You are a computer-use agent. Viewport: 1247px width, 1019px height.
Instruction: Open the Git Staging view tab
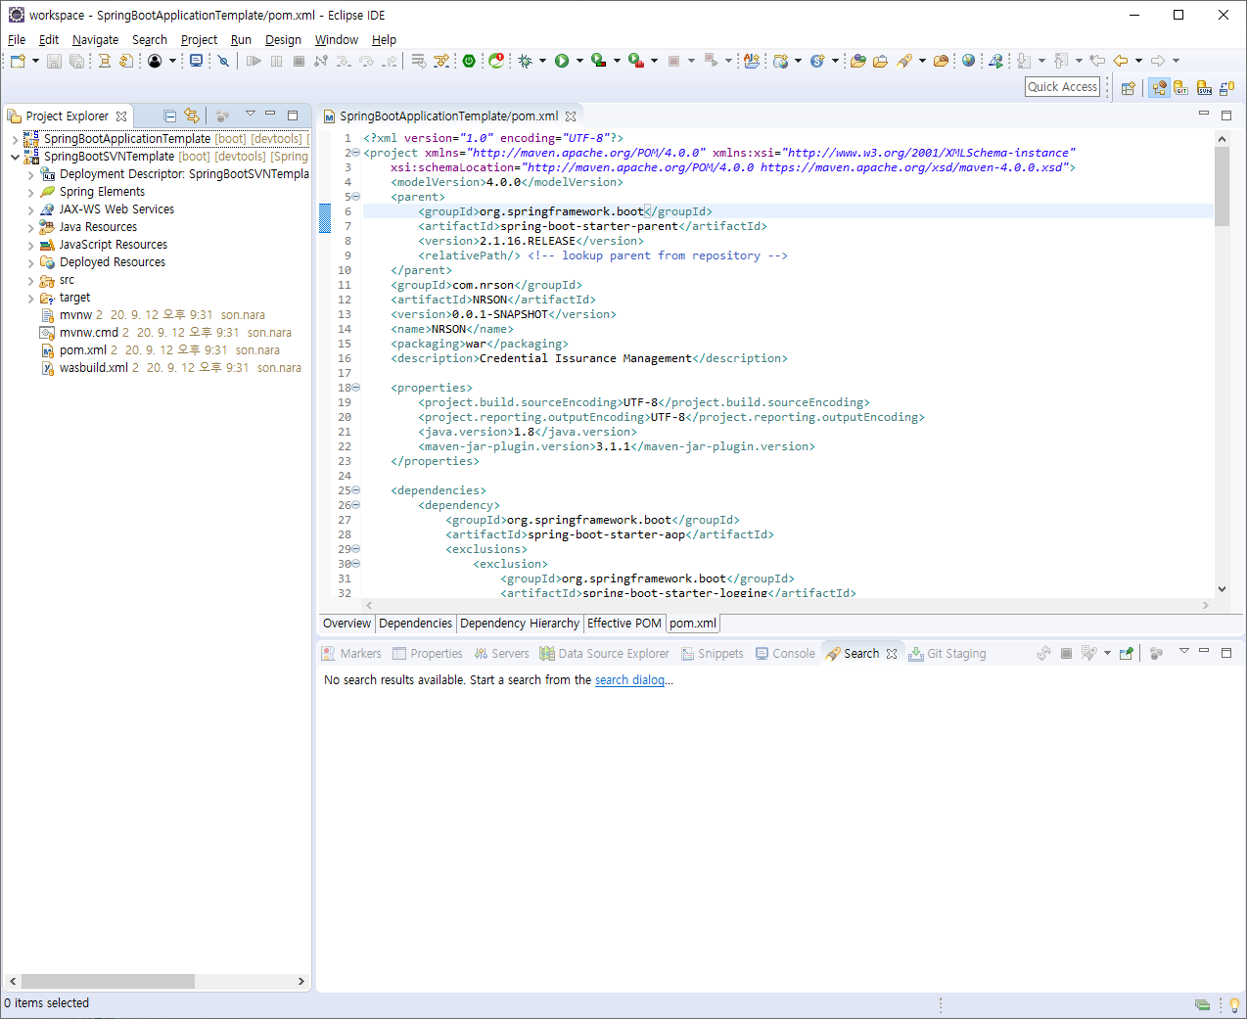947,654
